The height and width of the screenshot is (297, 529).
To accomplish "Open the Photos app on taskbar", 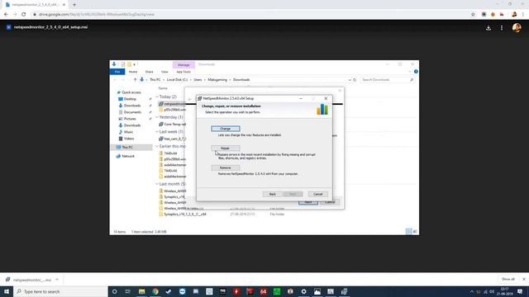I will pos(317,291).
